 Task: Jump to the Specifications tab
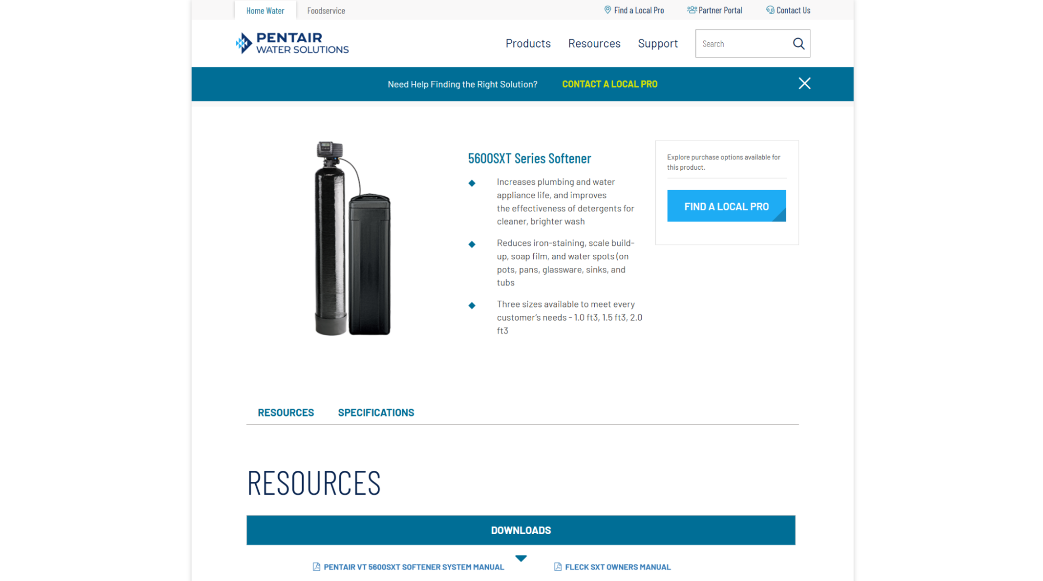pyautogui.click(x=376, y=413)
